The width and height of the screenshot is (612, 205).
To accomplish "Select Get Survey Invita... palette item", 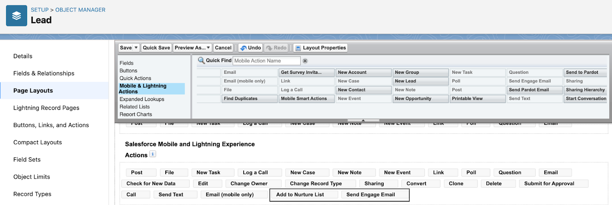I will tap(306, 72).
